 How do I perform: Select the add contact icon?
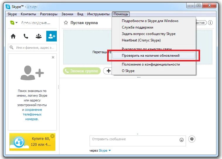52,36
